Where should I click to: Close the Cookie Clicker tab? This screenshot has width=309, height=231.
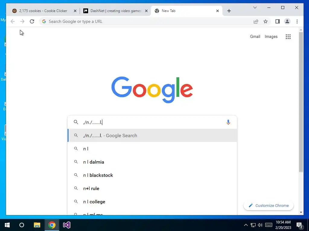(x=75, y=11)
